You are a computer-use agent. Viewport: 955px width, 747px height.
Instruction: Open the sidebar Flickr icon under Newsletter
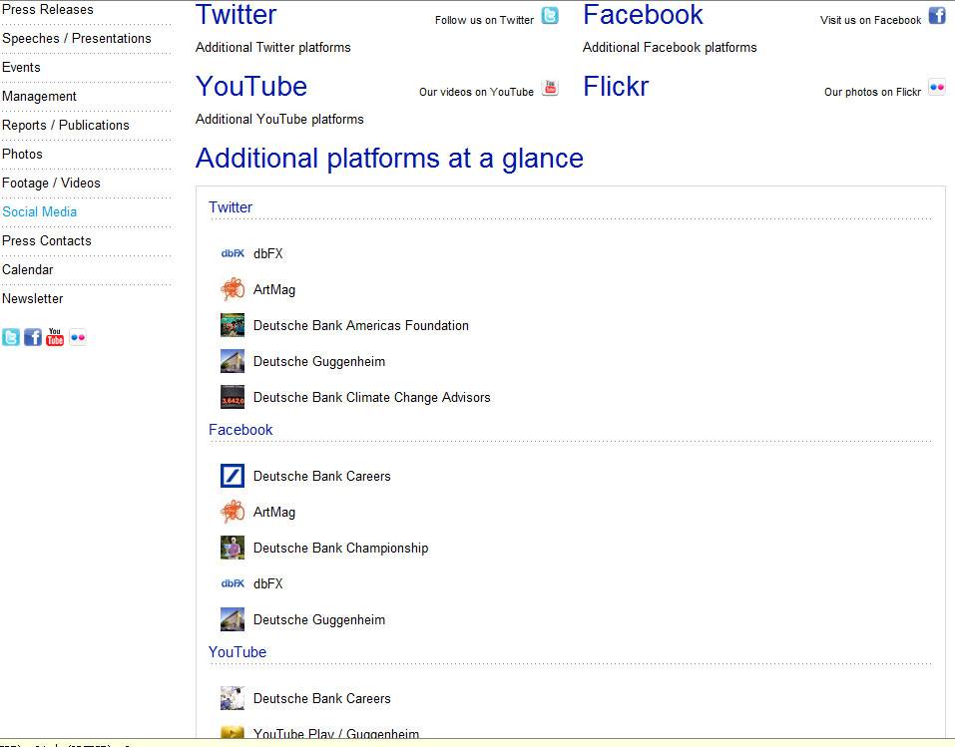coord(78,337)
